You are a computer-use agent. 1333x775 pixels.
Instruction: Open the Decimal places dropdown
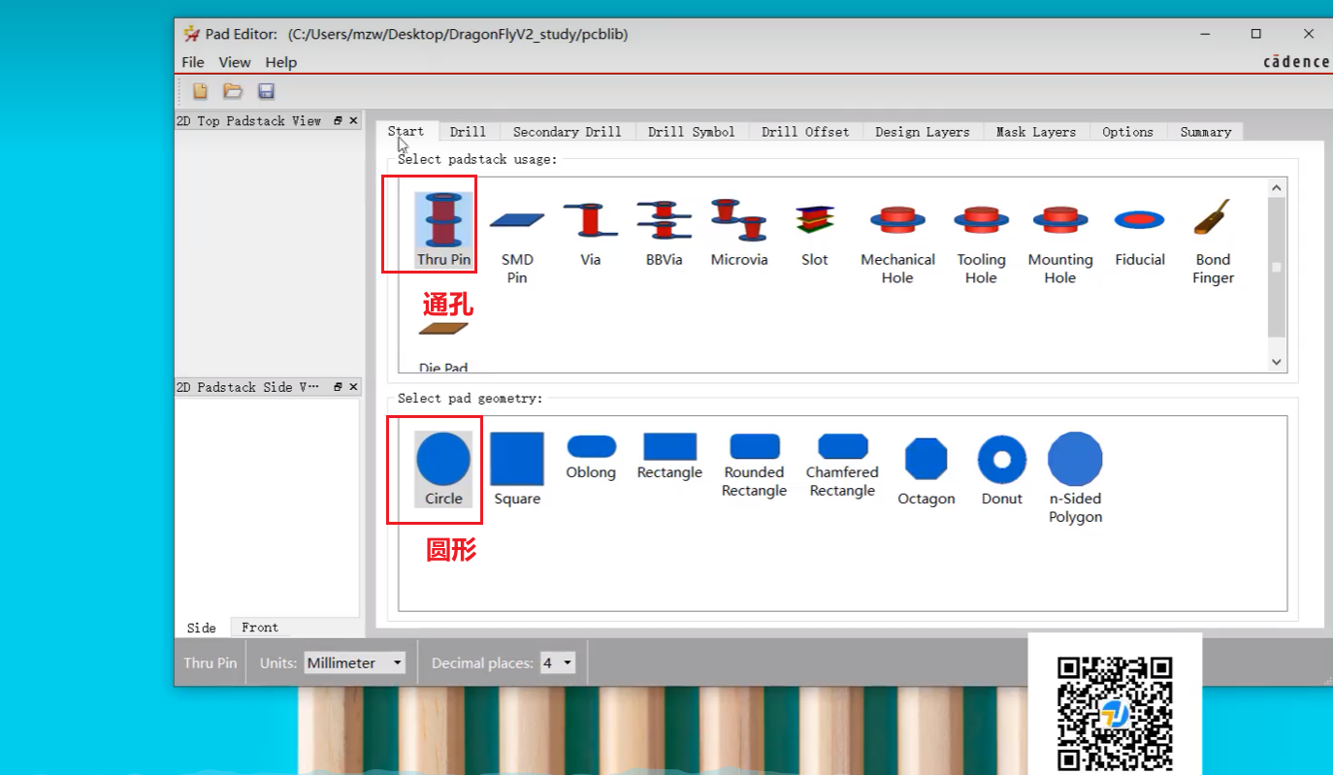click(x=558, y=662)
